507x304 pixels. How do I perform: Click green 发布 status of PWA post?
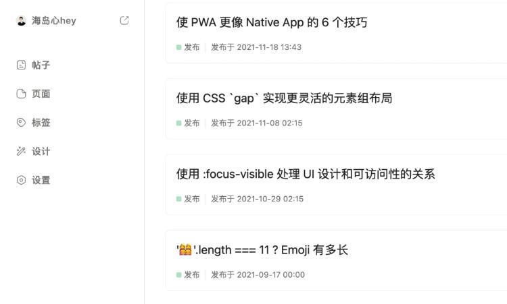[x=188, y=47]
